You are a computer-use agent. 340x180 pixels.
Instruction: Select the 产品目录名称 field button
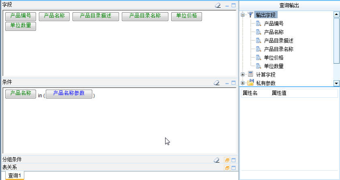click(145, 17)
